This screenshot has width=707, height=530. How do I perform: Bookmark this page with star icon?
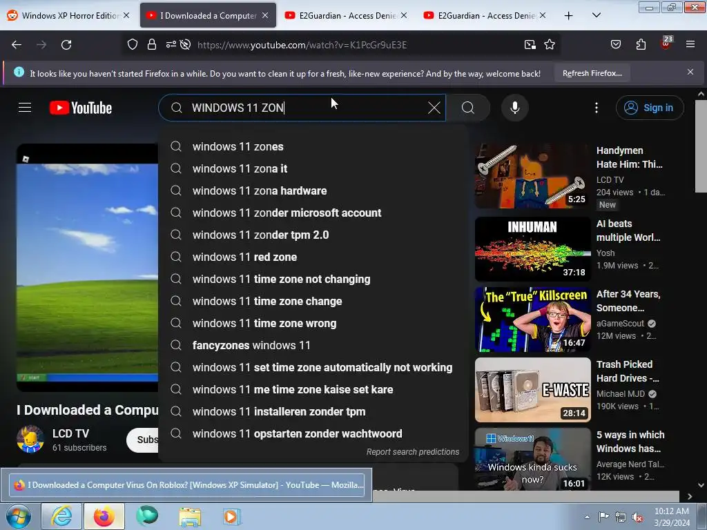[549, 45]
